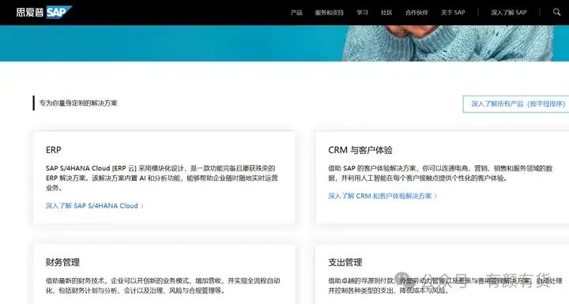Go to 社区 in navigation bar
The width and height of the screenshot is (569, 304).
tap(386, 13)
